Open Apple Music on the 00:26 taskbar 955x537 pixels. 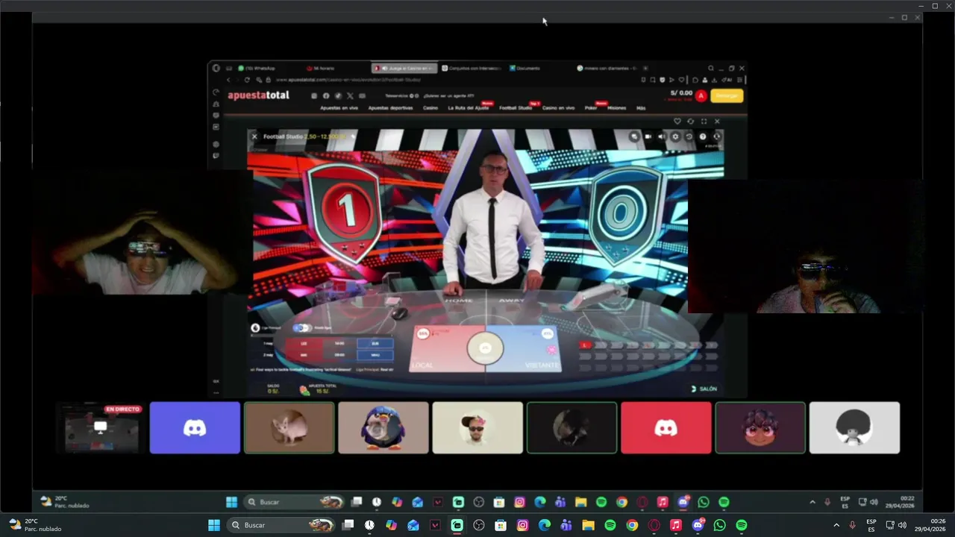point(676,525)
